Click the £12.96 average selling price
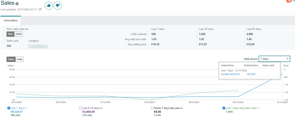 (250, 45)
